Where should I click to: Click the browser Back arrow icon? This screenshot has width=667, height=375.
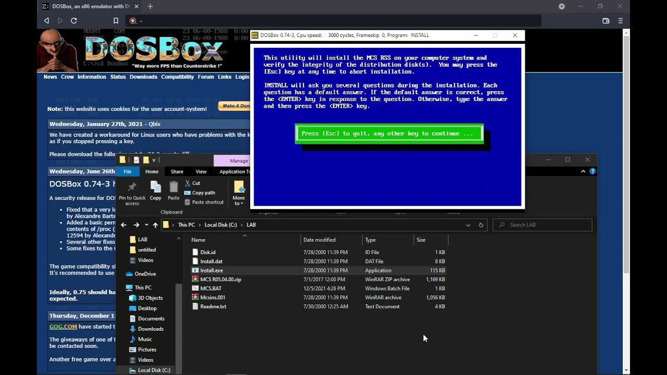point(46,21)
